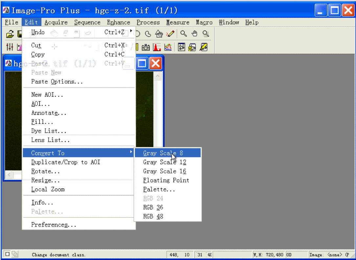
Task: Open the Measure menu
Action: tap(178, 22)
